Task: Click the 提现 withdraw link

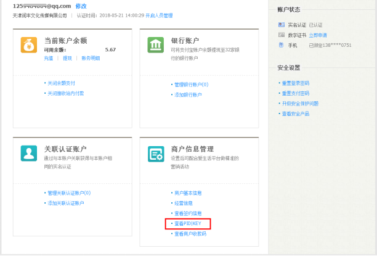Action: coord(67,58)
